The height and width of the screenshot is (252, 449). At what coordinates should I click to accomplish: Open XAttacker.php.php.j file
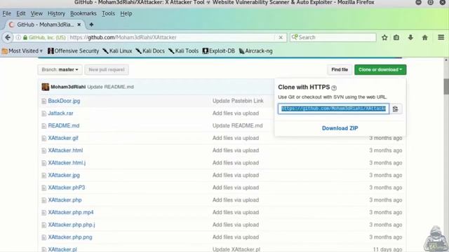[72, 225]
